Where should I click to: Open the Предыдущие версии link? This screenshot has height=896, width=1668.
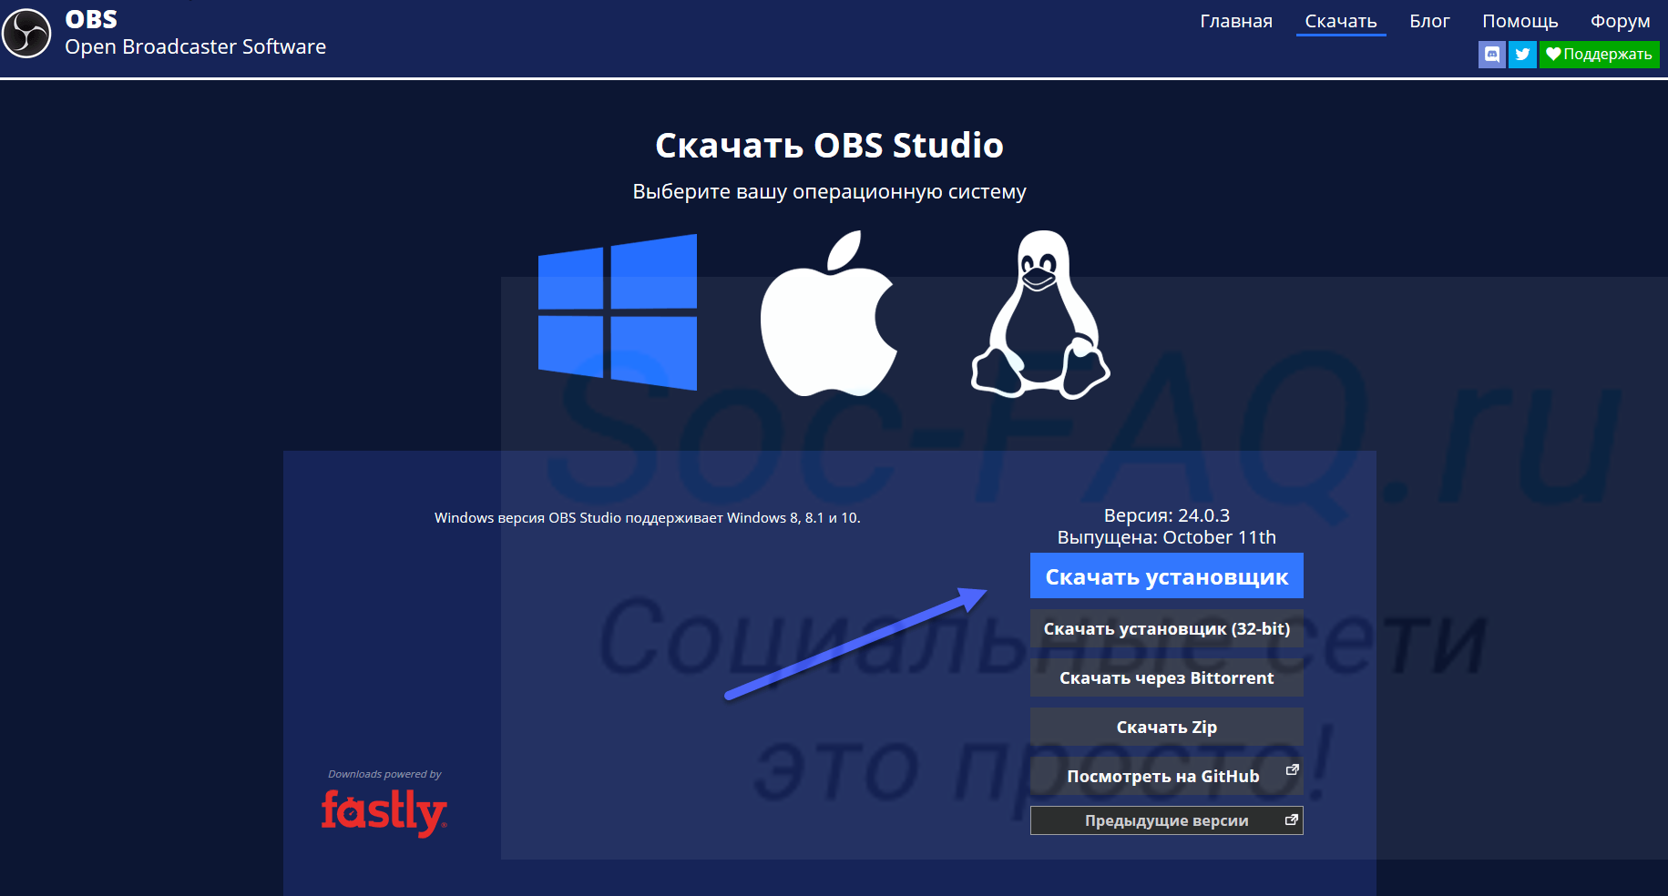tap(1166, 820)
